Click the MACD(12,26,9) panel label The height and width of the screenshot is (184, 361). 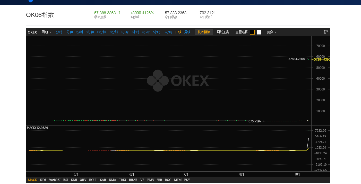[x=37, y=128]
